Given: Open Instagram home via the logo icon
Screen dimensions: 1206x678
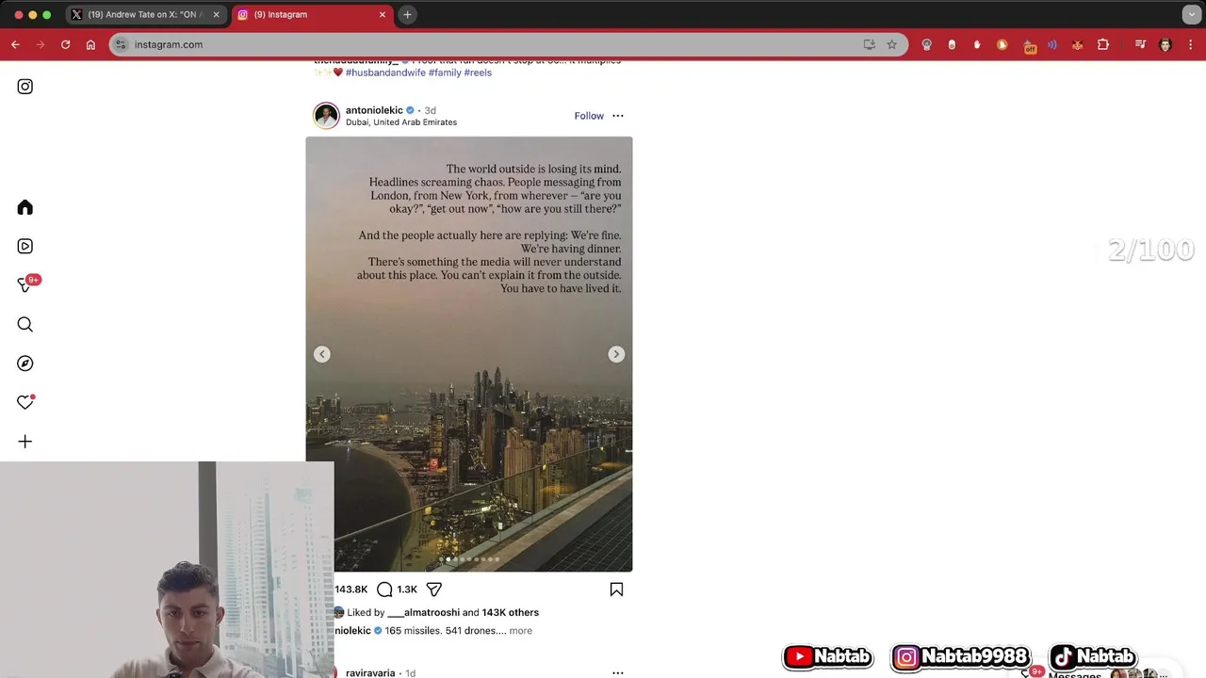Looking at the screenshot, I should pos(25,87).
